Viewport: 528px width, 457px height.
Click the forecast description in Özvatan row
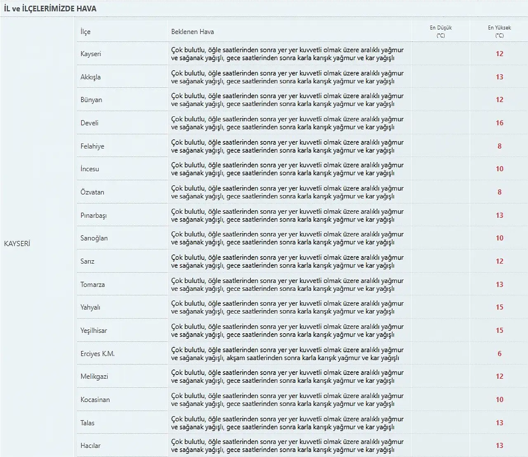point(288,192)
